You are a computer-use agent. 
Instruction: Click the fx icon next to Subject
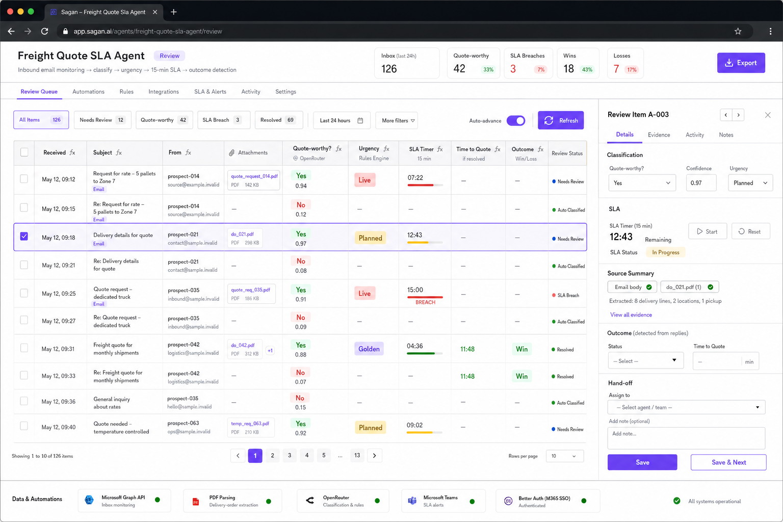[x=119, y=152]
